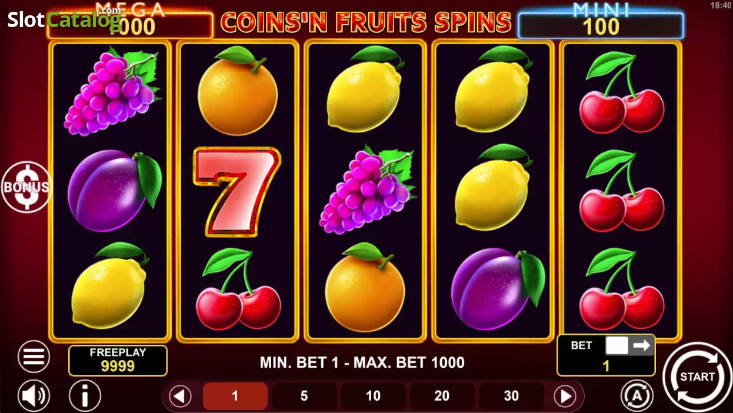Show previous bet values with left arrow

tap(180, 397)
